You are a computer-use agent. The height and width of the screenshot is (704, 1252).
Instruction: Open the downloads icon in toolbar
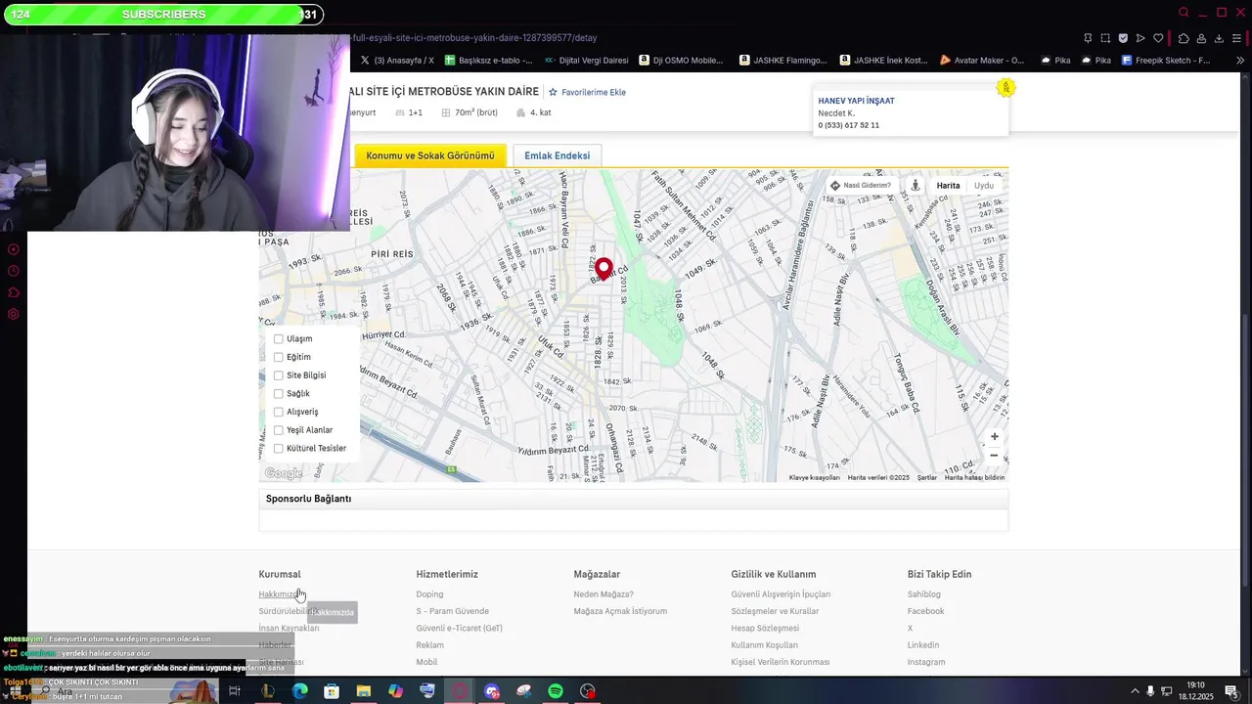click(x=1219, y=38)
